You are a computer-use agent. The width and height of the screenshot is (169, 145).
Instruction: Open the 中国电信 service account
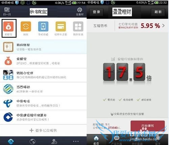43,103
